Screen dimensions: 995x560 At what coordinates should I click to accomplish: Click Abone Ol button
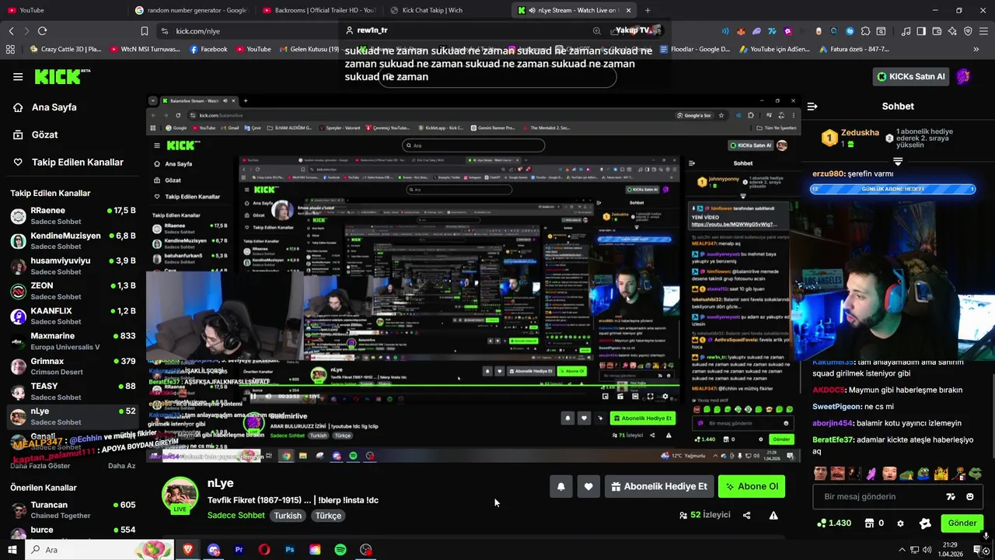(x=752, y=487)
